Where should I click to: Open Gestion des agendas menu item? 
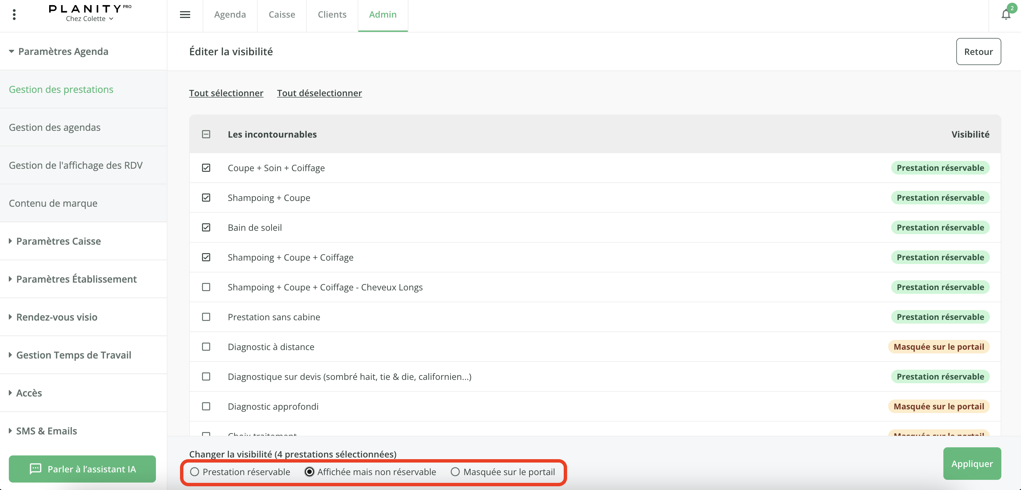[55, 127]
